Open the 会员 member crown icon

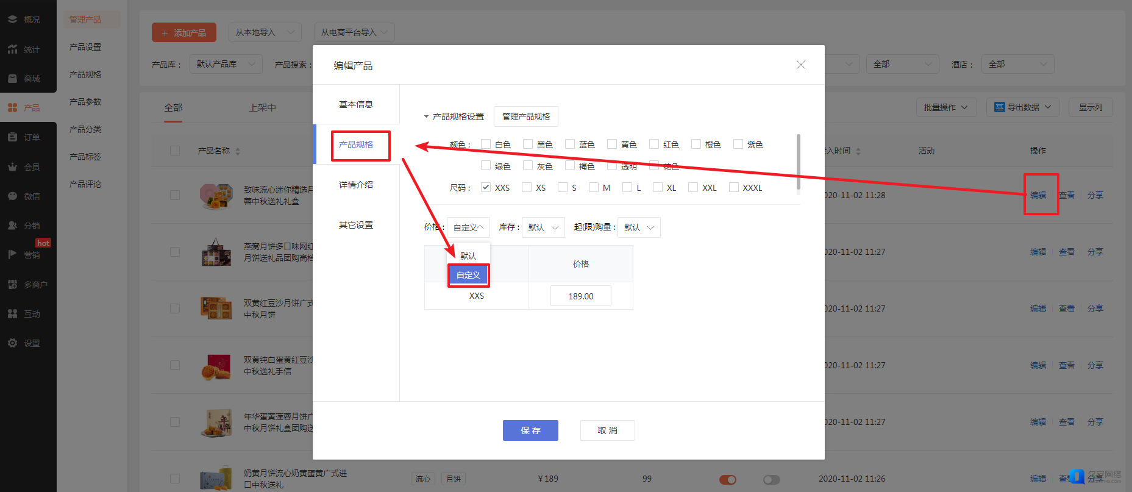click(12, 167)
